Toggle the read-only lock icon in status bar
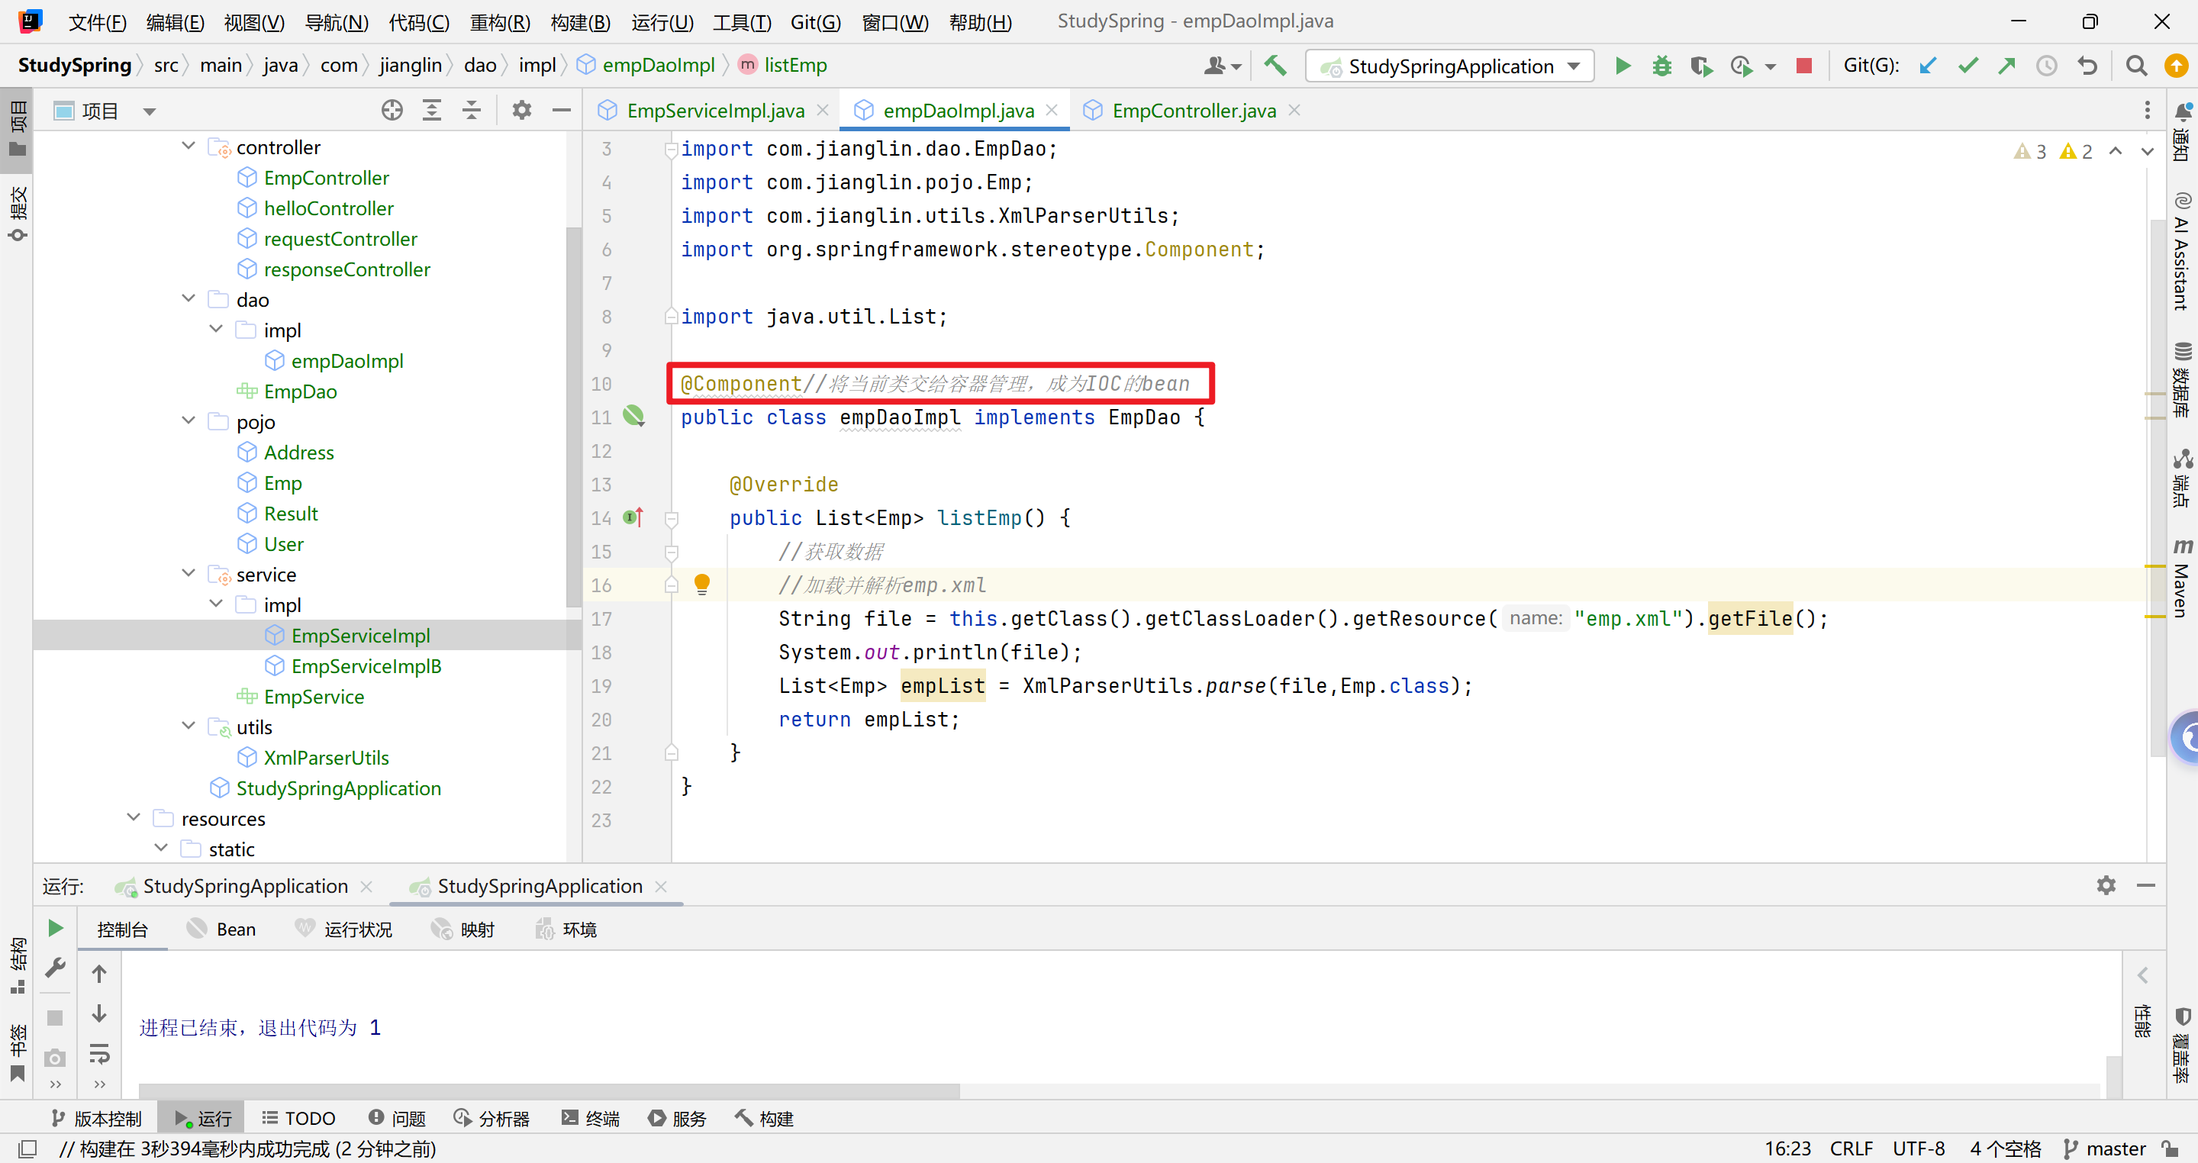 click(x=2171, y=1149)
